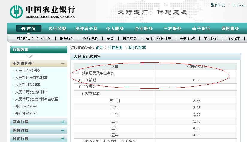
Task: Click (二)定期 row label
Action: point(88,87)
